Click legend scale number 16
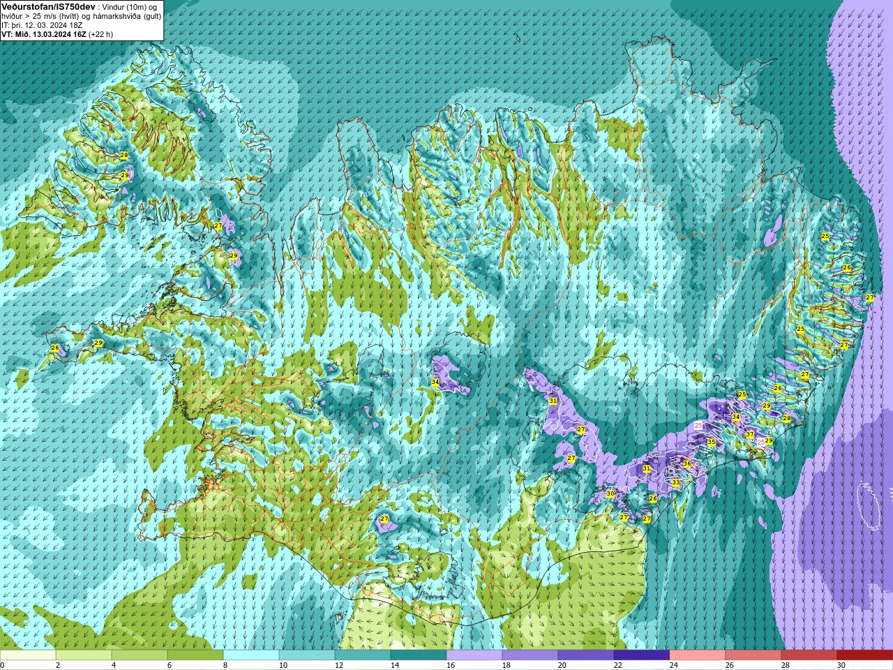 pyautogui.click(x=451, y=665)
